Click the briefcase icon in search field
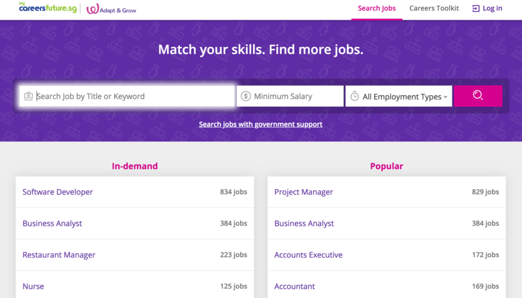522x298 pixels. point(28,97)
